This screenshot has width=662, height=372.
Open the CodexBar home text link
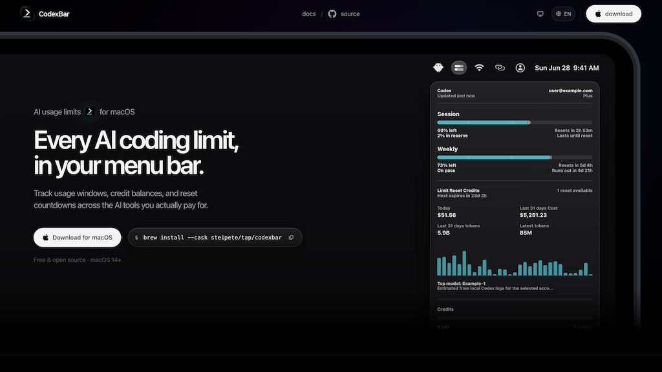[54, 14]
